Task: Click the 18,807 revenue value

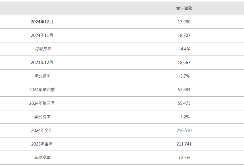Action: point(184,35)
